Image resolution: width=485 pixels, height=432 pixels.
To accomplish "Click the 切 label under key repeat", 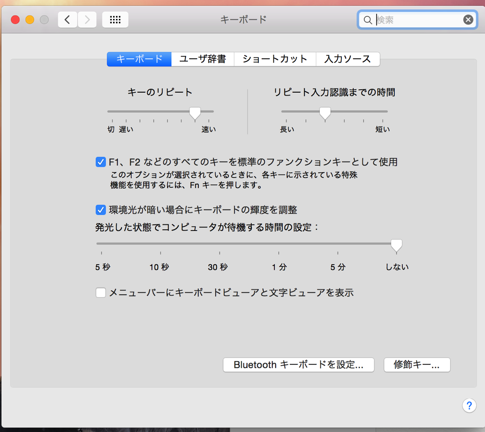I will [x=111, y=129].
